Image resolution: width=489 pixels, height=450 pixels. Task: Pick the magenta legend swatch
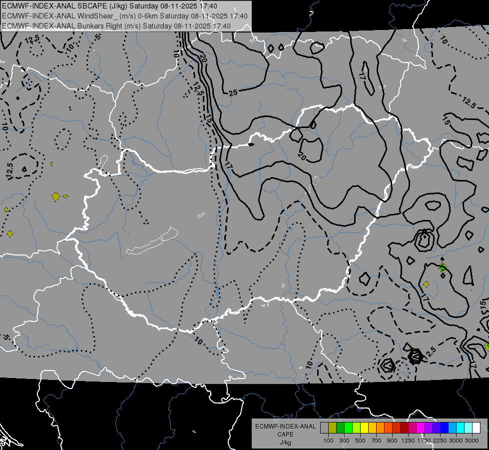[421, 427]
